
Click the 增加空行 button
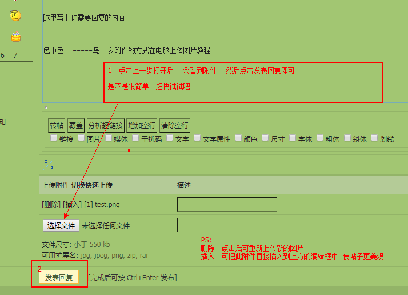point(142,126)
